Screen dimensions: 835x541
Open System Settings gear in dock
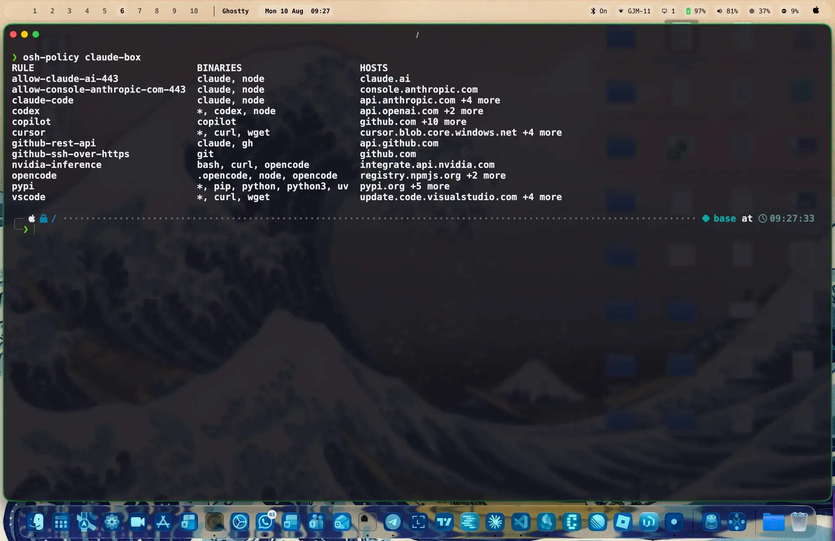pos(240,522)
